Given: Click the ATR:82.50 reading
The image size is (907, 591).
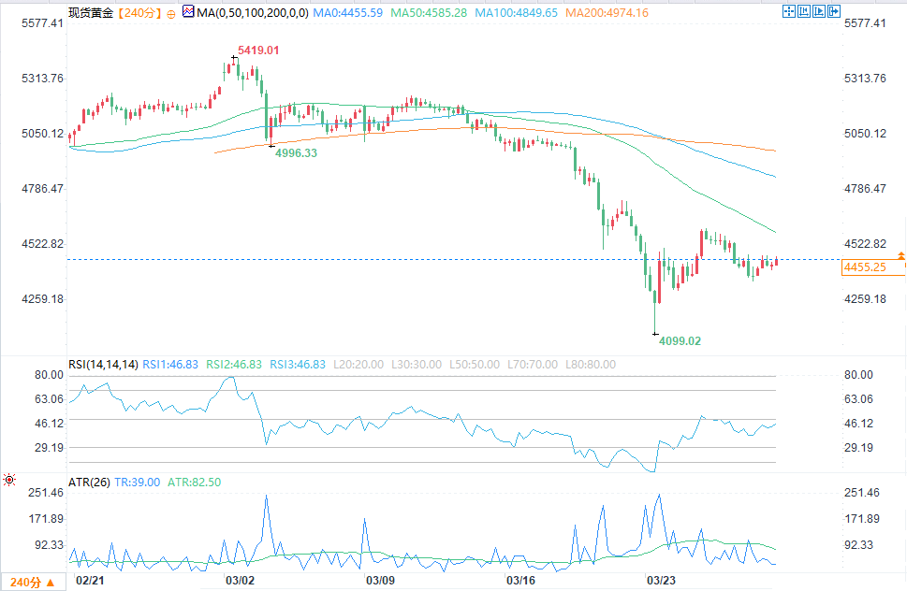Looking at the screenshot, I should pos(195,483).
